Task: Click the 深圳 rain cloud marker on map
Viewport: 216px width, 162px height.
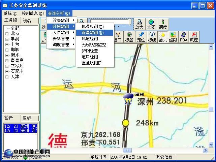Action: coord(128,99)
